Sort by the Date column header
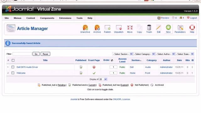Screen dimensions: 201x113 pyautogui.click(x=179, y=60)
